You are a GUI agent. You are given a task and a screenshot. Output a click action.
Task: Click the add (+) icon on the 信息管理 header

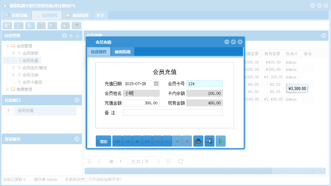pos(71,36)
